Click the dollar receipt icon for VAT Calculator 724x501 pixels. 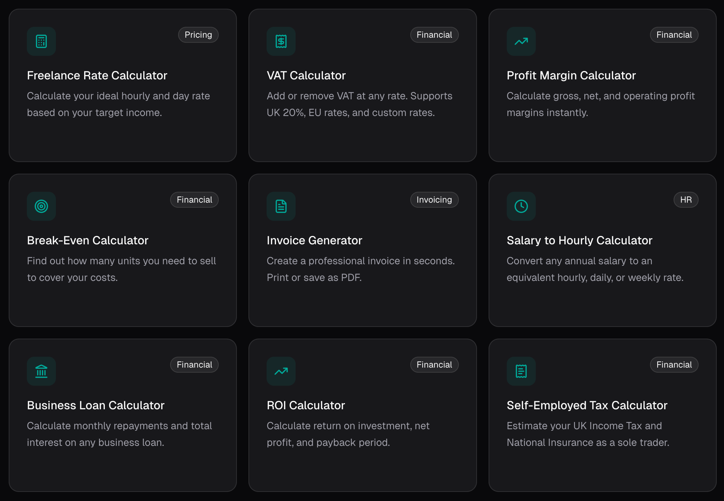pyautogui.click(x=281, y=41)
